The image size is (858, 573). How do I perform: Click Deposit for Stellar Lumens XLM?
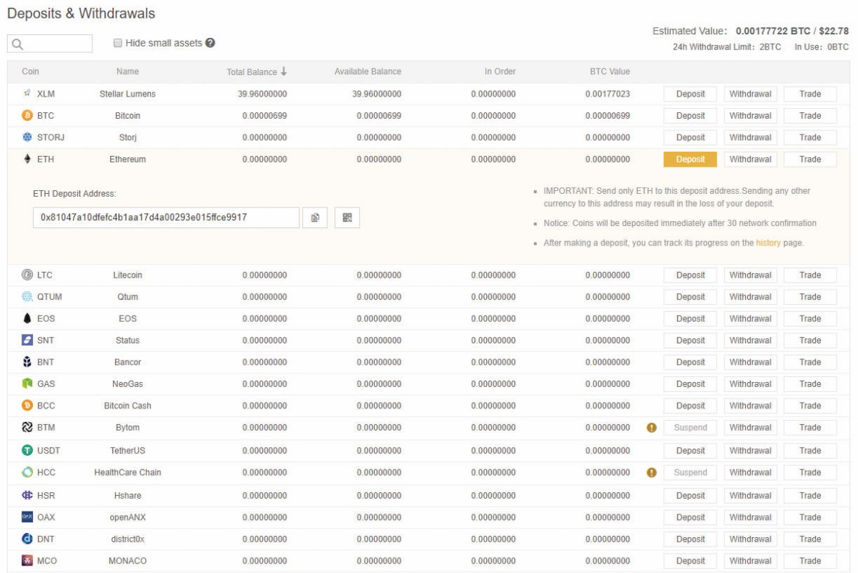[x=690, y=94]
